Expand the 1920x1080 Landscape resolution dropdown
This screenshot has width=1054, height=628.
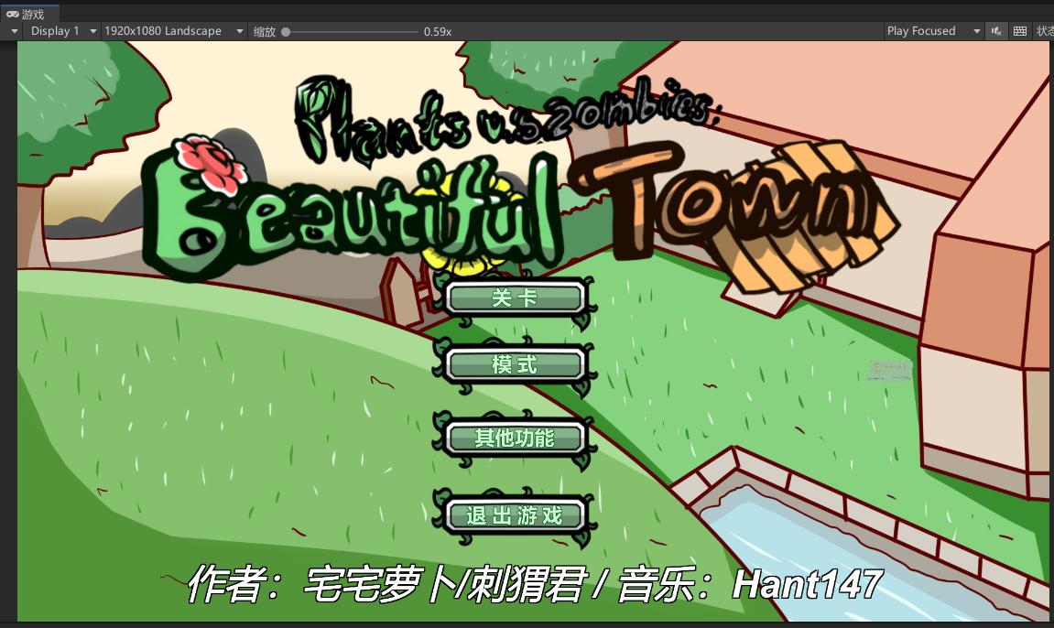pyautogui.click(x=173, y=31)
